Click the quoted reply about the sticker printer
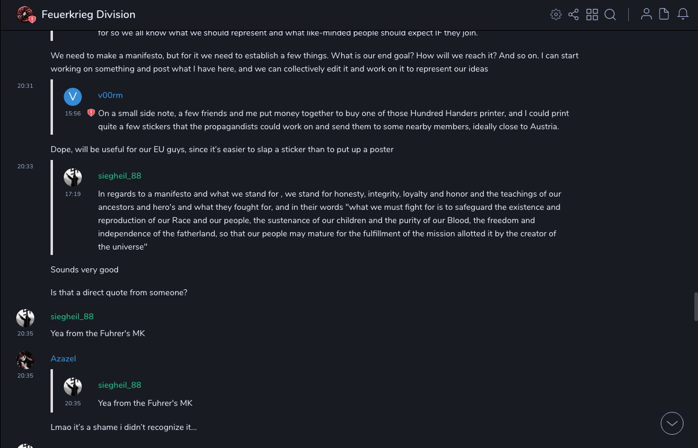This screenshot has height=448, width=698. pyautogui.click(x=333, y=120)
